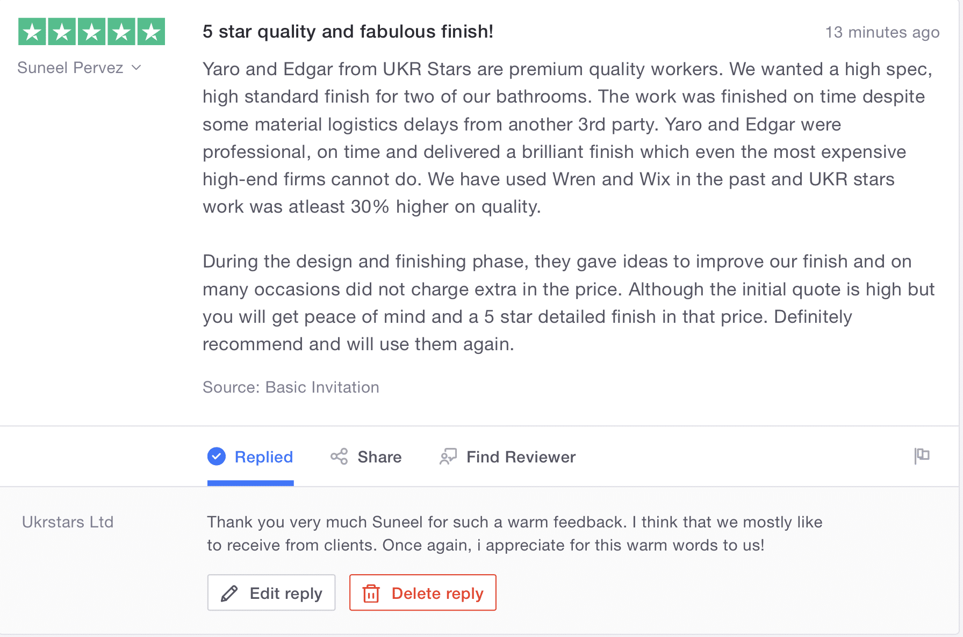The width and height of the screenshot is (963, 637).
Task: Click the Ukrstars Ltd company name
Action: pyautogui.click(x=68, y=522)
